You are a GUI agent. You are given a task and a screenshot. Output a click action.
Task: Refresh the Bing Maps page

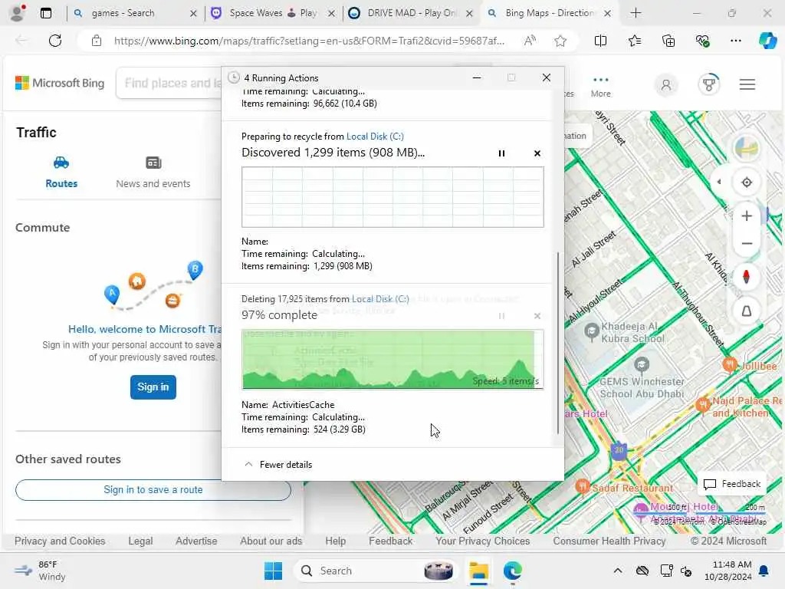point(55,41)
